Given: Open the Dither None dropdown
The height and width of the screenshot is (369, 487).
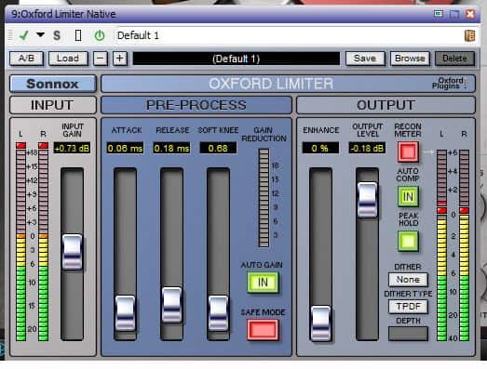Looking at the screenshot, I should click(408, 280).
